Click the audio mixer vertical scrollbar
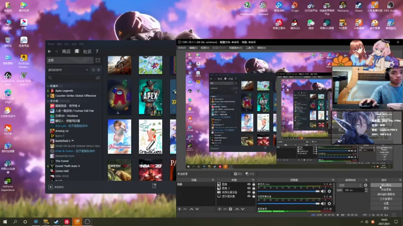 (x=333, y=194)
